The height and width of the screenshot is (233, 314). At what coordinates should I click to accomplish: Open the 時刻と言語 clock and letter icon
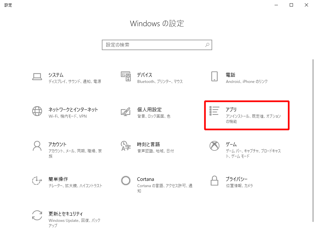(126, 146)
